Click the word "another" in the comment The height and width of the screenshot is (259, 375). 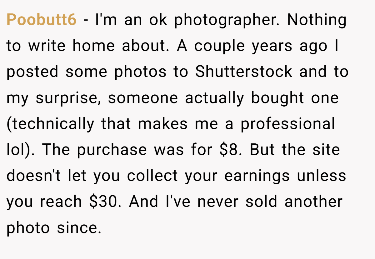point(313,202)
